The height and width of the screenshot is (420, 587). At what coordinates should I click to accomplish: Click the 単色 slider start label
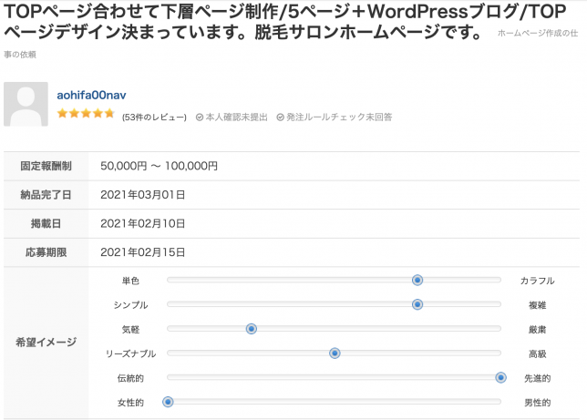[130, 281]
